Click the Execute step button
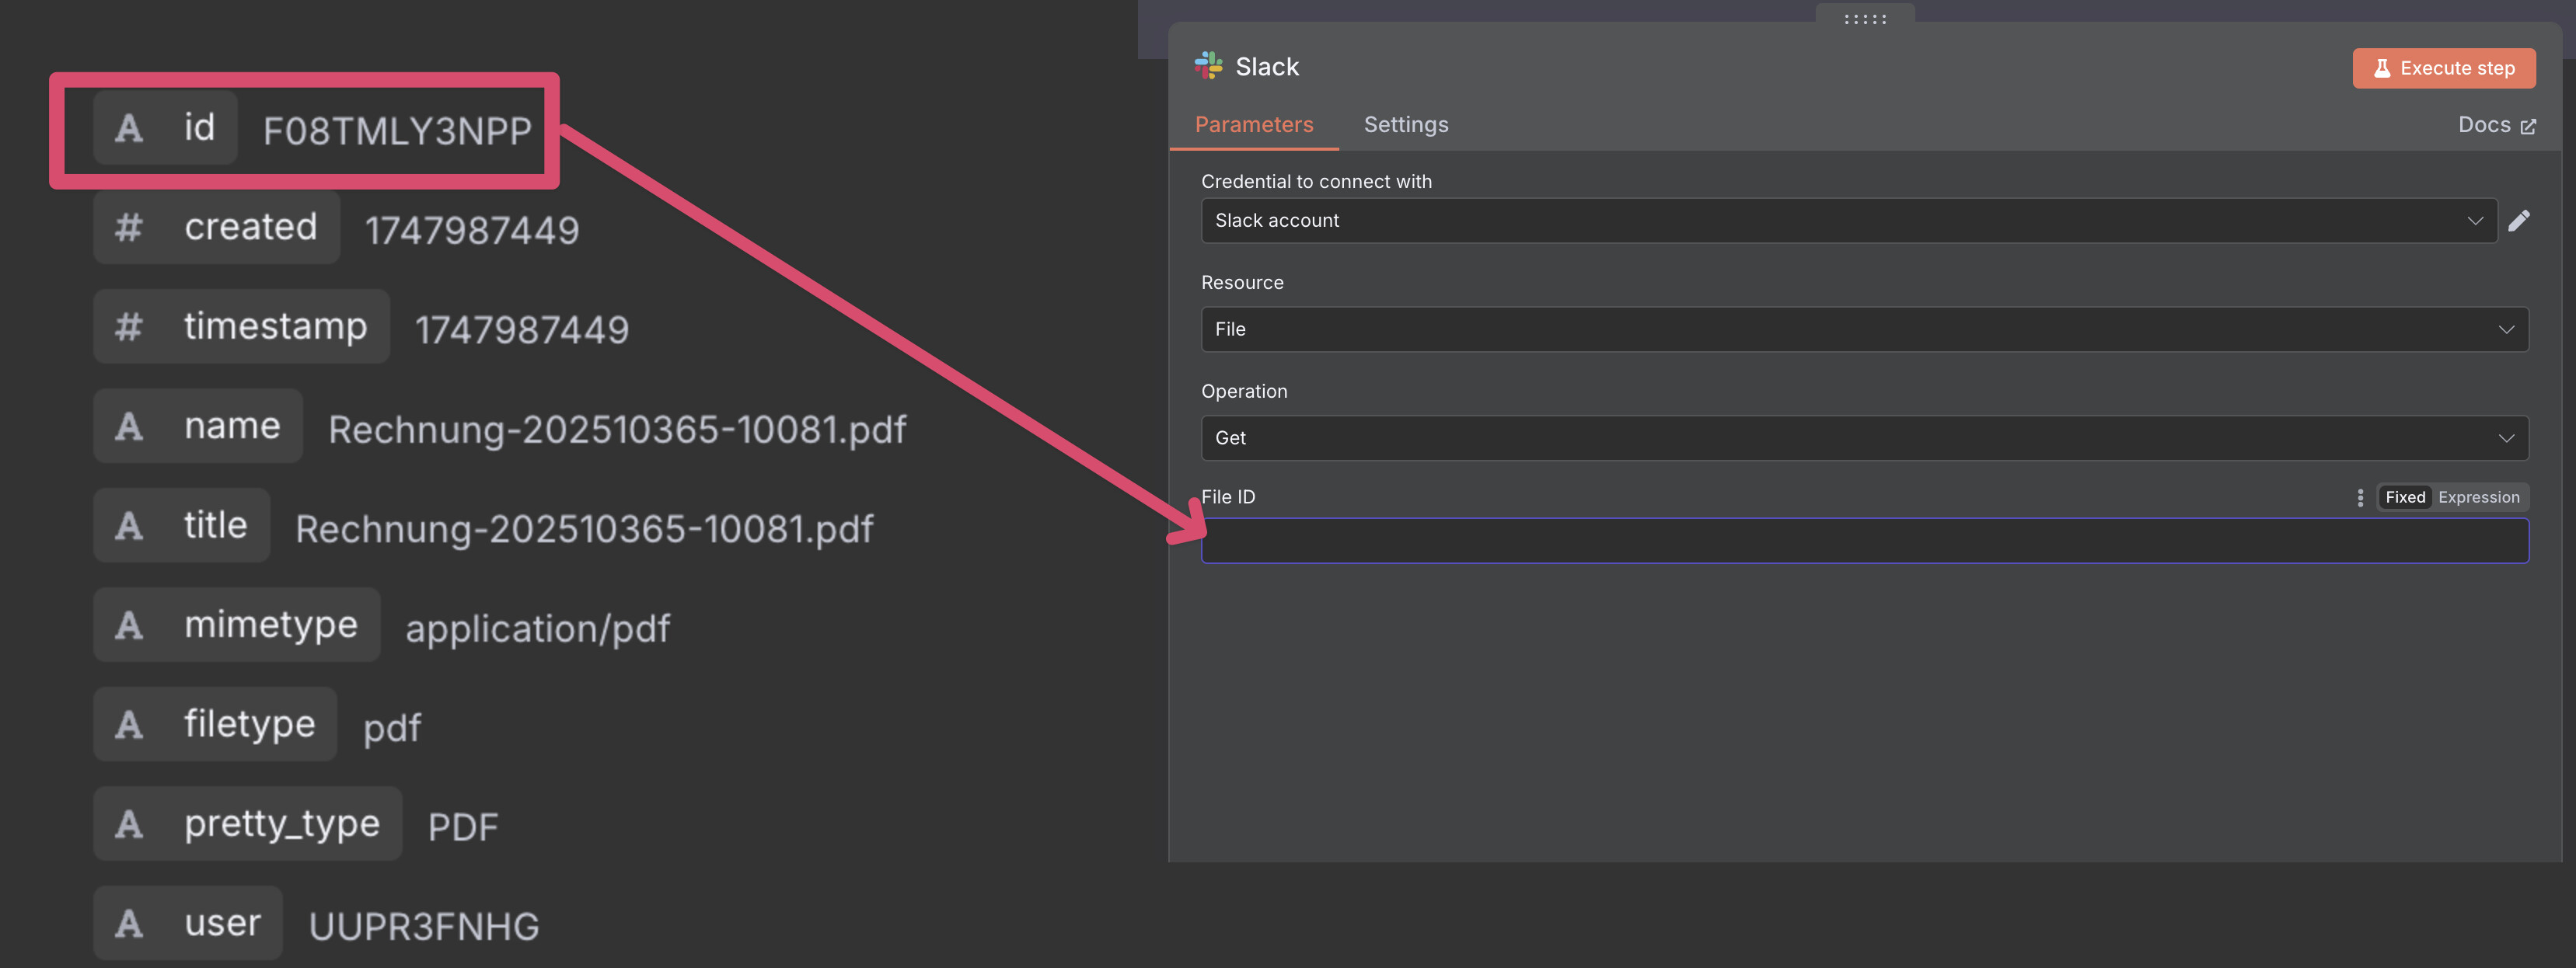The image size is (2576, 968). point(2443,68)
